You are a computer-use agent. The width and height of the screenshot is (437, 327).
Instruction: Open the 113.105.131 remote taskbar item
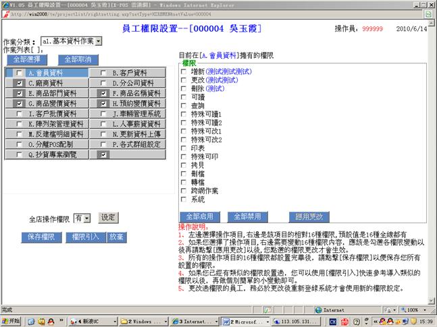pyautogui.click(x=298, y=322)
